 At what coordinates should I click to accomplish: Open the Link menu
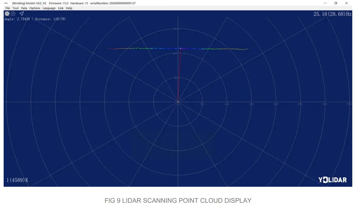coord(61,8)
